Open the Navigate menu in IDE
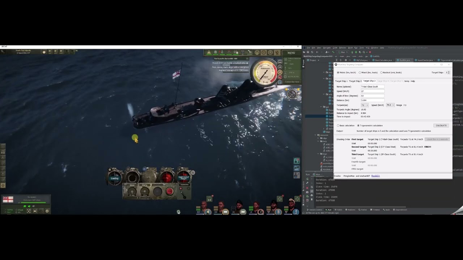This screenshot has height=260, width=463. (327, 48)
